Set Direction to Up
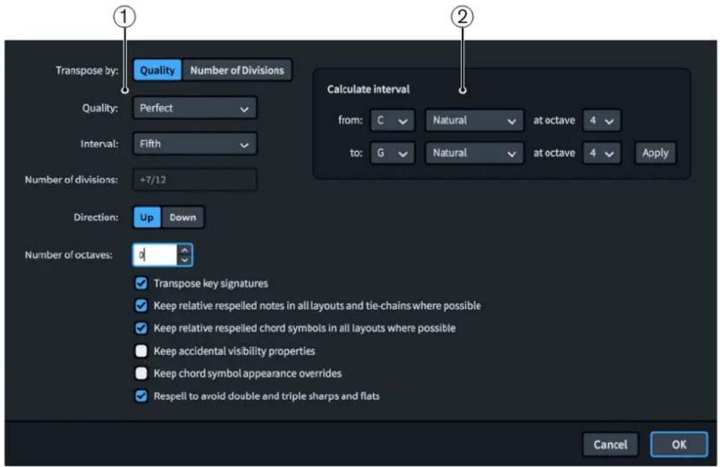Image resolution: width=720 pixels, height=467 pixels. [147, 217]
